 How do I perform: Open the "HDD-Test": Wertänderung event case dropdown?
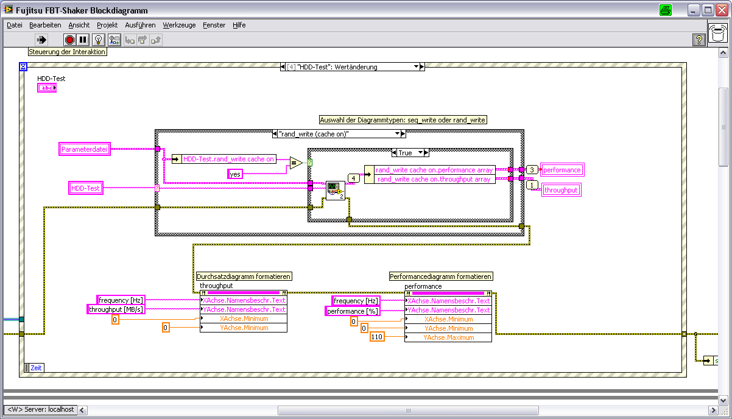[x=417, y=67]
